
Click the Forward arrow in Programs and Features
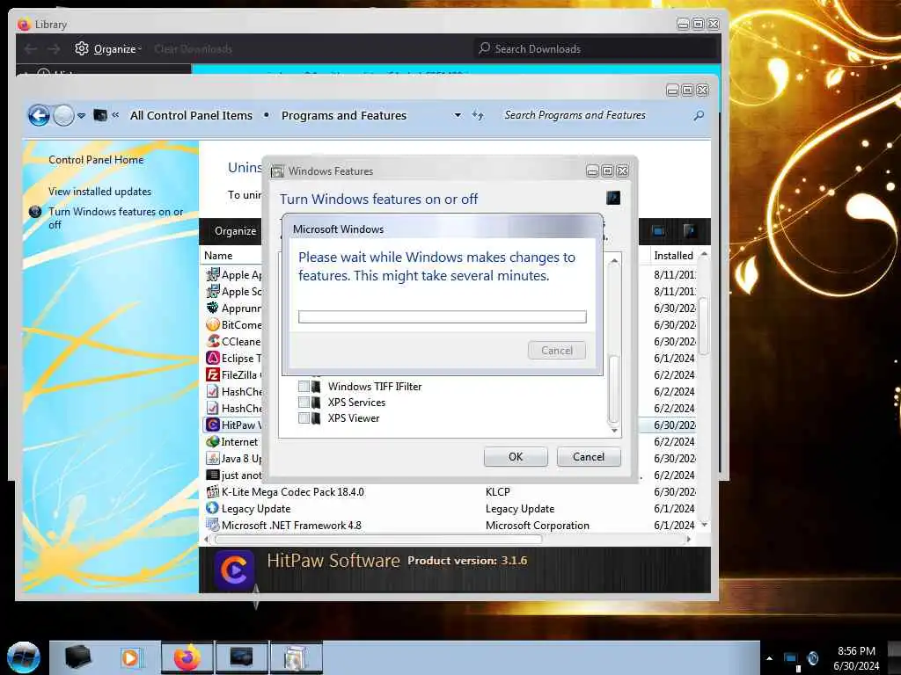click(x=63, y=115)
